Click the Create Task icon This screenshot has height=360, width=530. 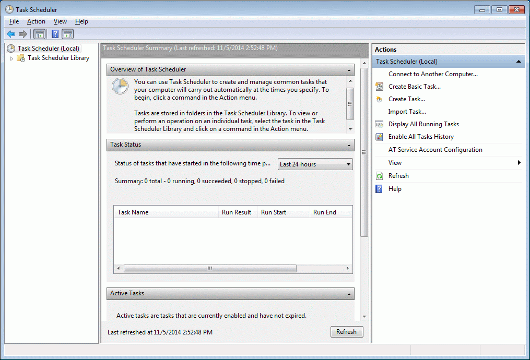pos(380,99)
